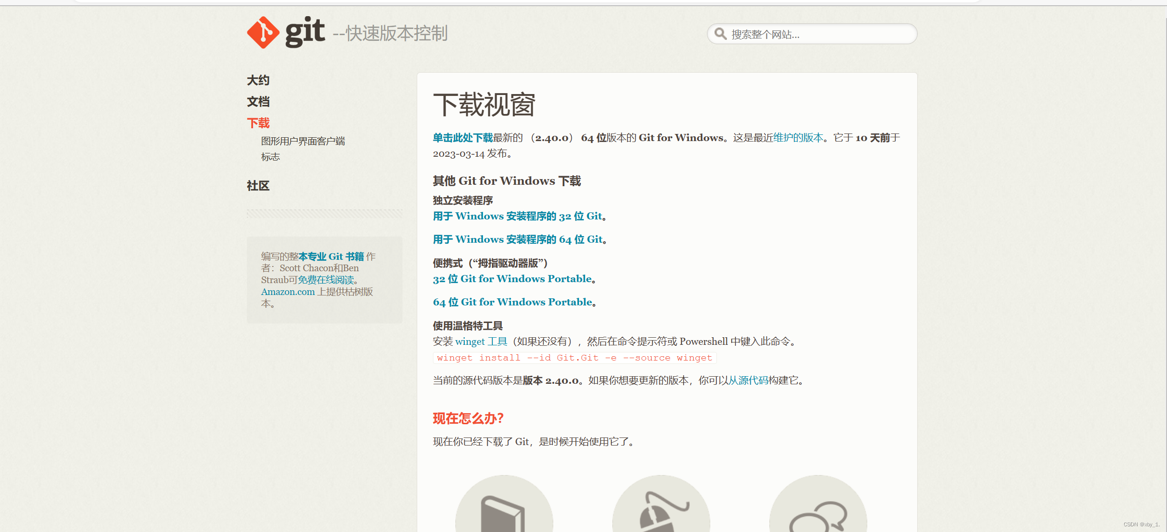The height and width of the screenshot is (532, 1167).
Task: Follow the 从源代码 link
Action: click(x=748, y=380)
